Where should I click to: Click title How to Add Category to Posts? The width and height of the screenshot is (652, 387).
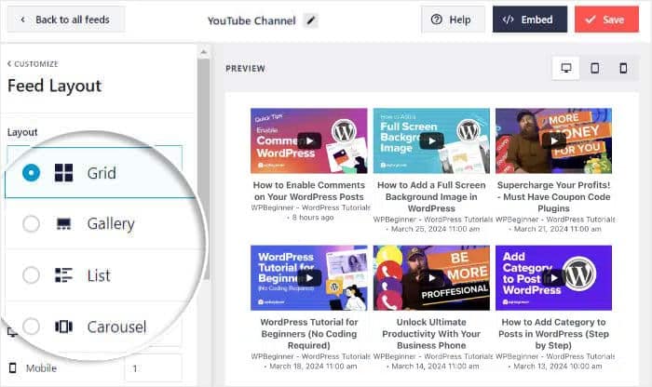[554, 334]
